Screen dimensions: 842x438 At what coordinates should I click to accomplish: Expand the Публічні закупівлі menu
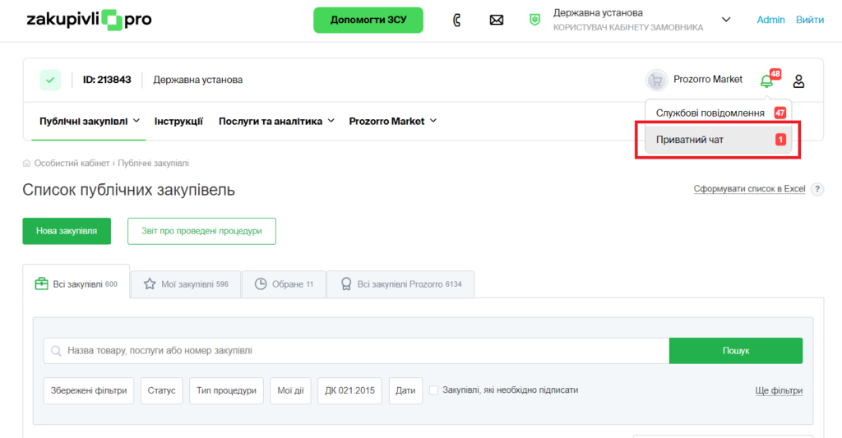pyautogui.click(x=90, y=121)
